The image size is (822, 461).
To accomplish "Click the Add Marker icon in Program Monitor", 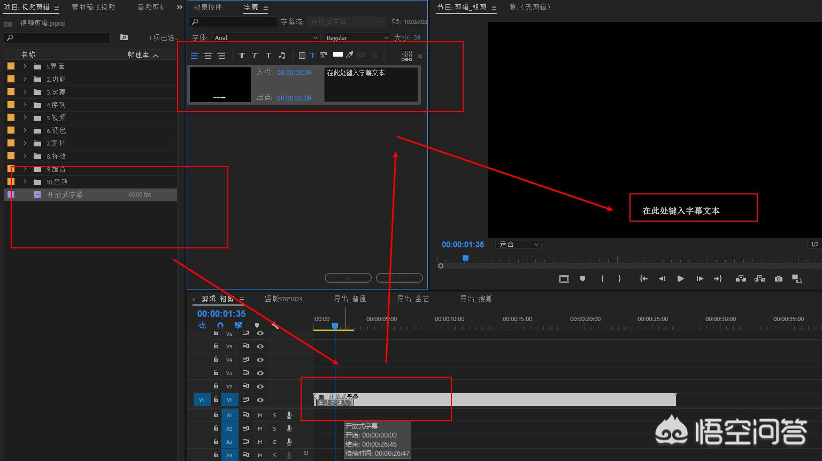I will tap(582, 279).
